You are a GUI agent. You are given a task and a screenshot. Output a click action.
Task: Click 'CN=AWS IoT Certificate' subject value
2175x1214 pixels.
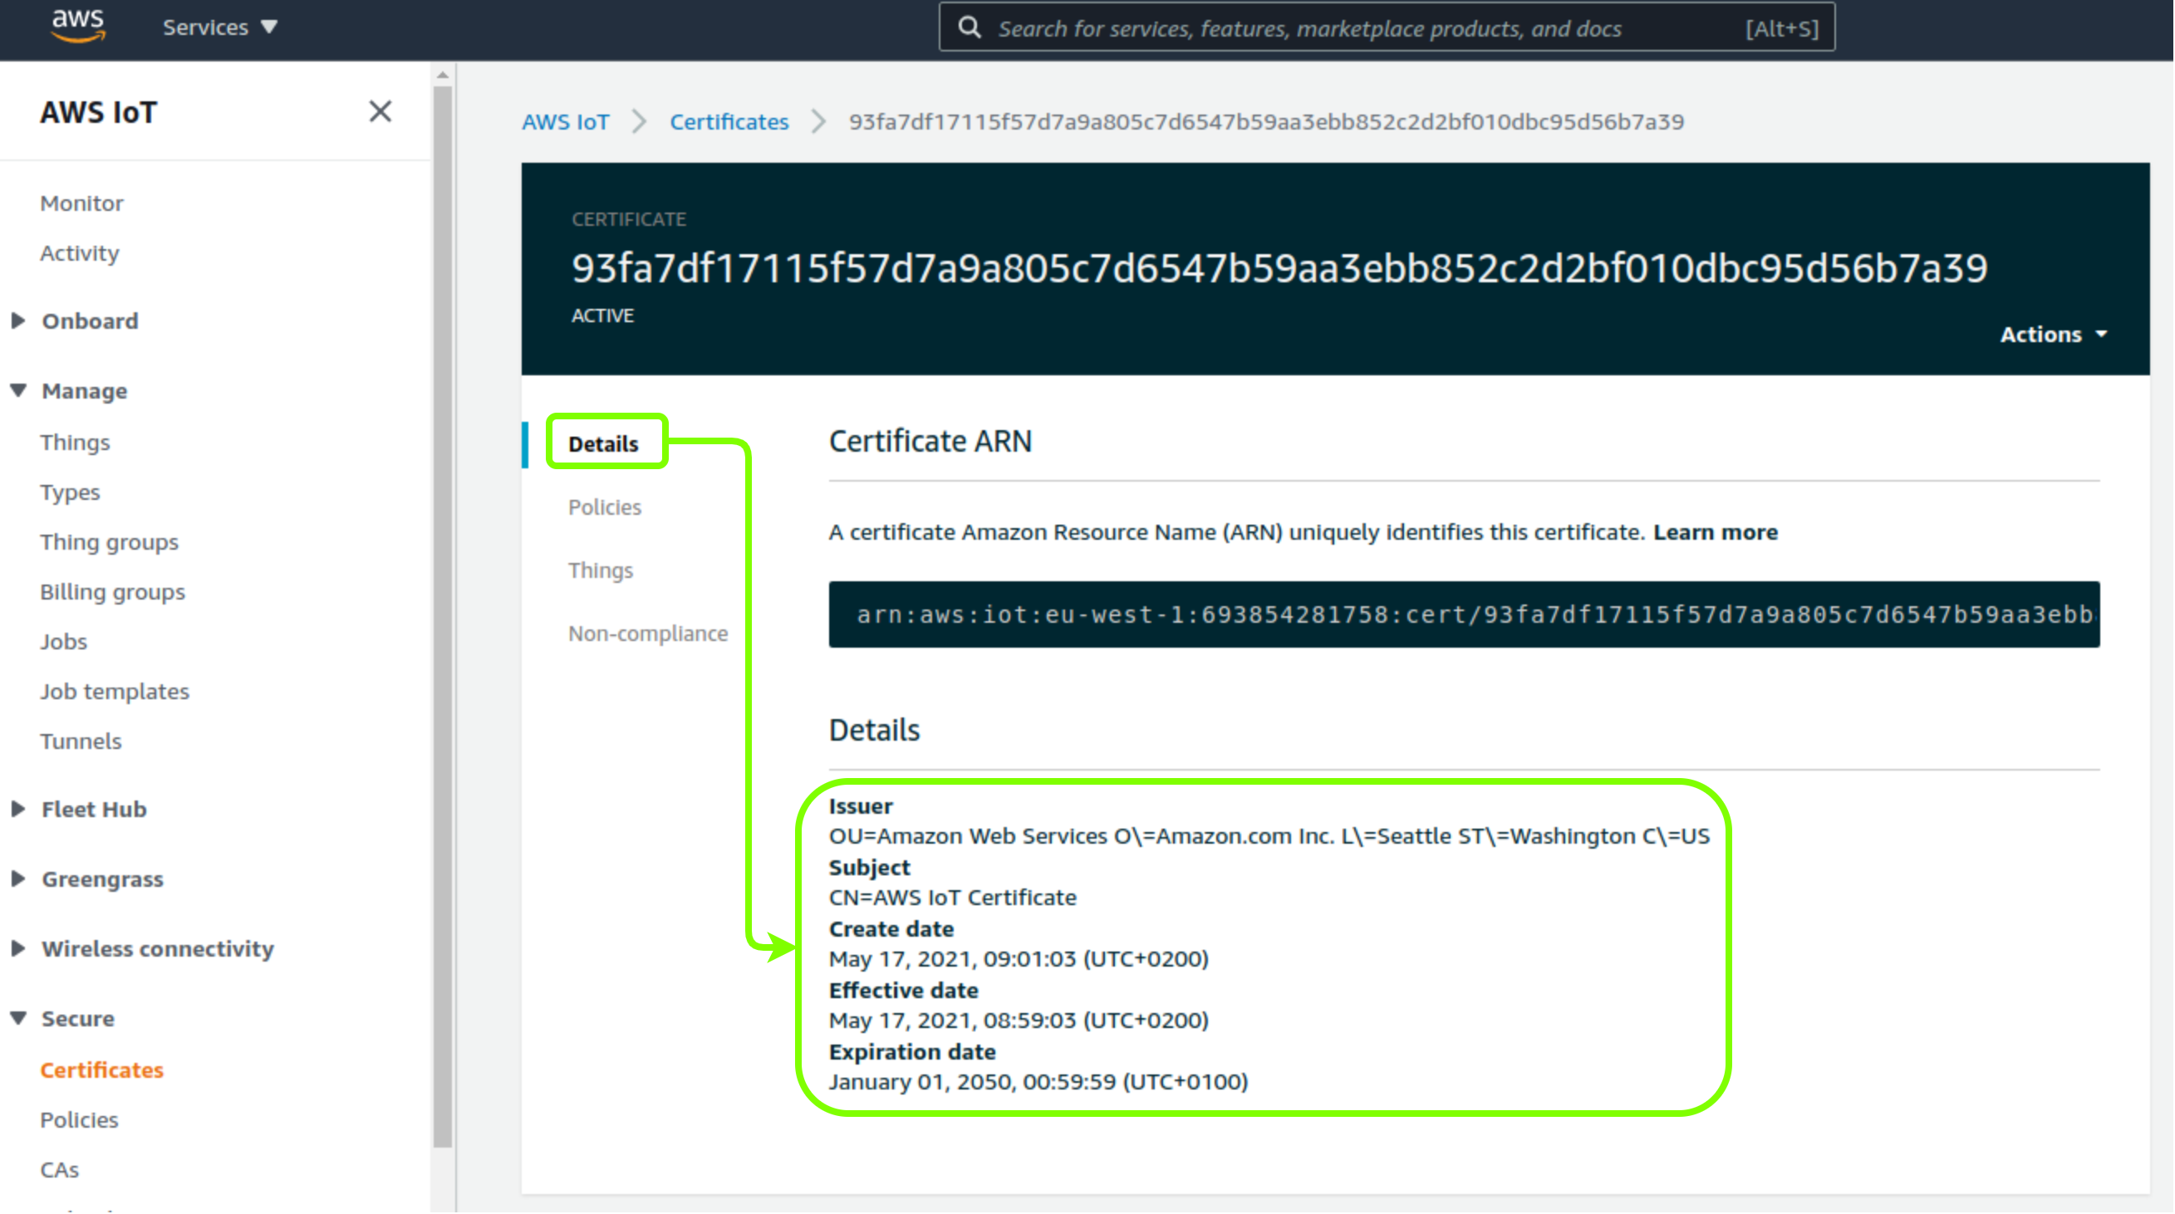tap(953, 899)
